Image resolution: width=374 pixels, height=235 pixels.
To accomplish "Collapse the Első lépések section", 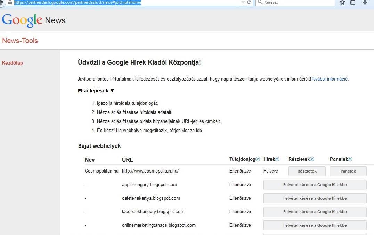I will pyautogui.click(x=112, y=91).
